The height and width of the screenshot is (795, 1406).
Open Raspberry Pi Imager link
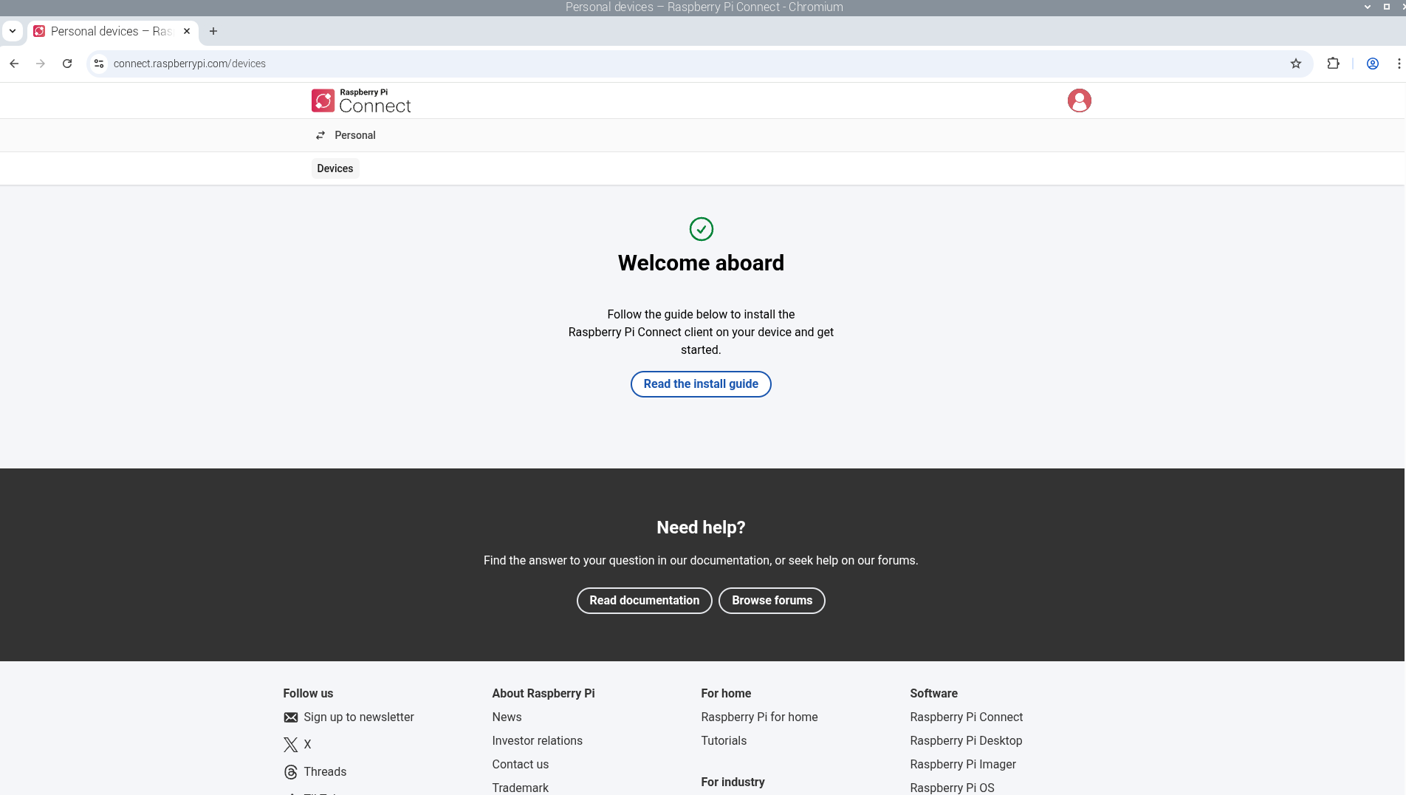tap(963, 765)
